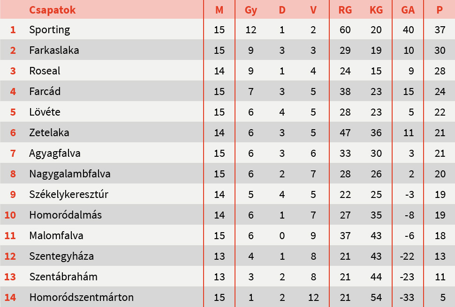
Task: Click rank number 1 beside Sporting
Action: tap(13, 29)
